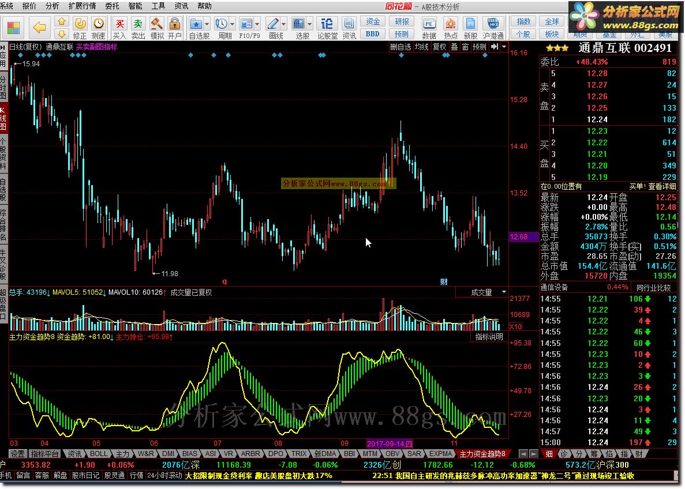Go back with the orange left arrow
The image size is (685, 489).
[x=39, y=28]
